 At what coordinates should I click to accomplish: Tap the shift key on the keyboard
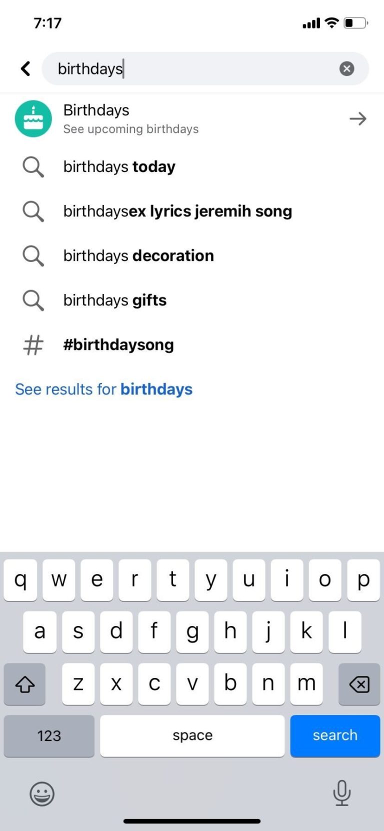pos(24,684)
